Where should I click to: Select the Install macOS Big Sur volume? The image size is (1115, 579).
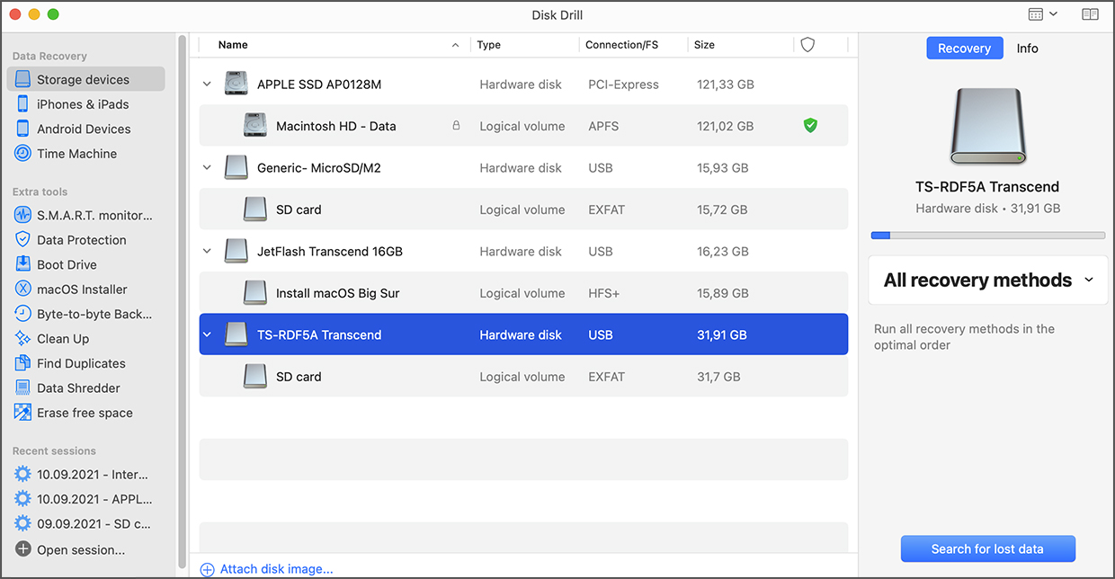pos(523,293)
